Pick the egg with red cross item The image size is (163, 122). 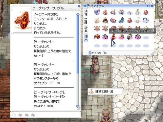click(105, 12)
